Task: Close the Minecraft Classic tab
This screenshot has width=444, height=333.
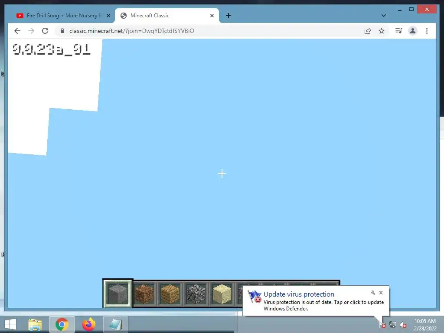Action: pos(212,16)
